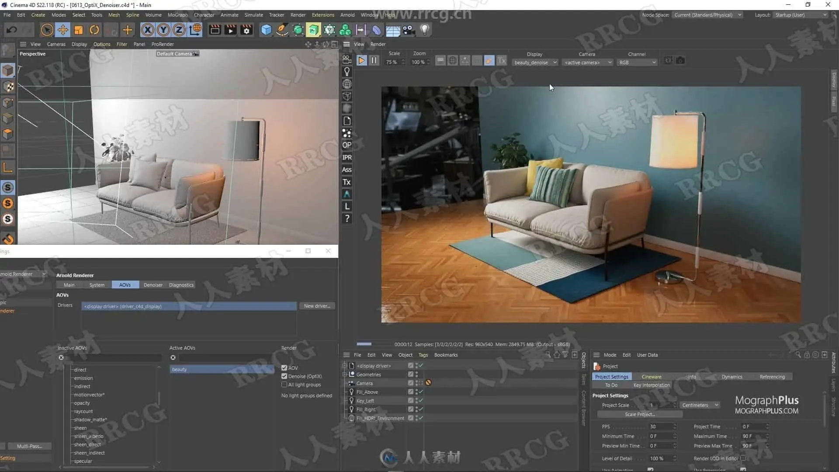Click the Tx button in the IPR sidebar
The height and width of the screenshot is (472, 839).
pos(347,182)
